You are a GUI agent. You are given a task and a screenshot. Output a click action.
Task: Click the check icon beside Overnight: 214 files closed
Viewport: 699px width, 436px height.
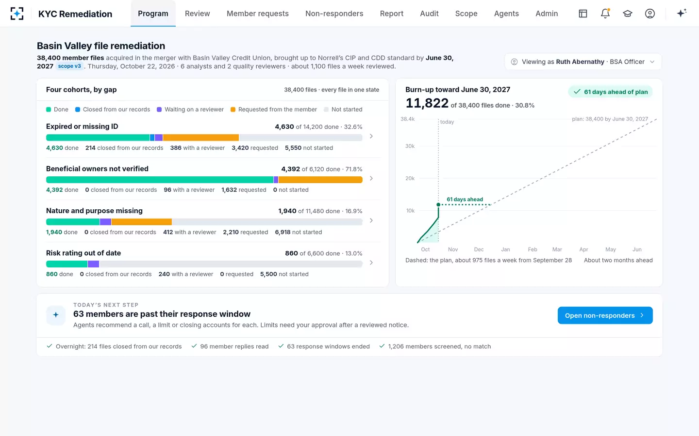point(50,346)
